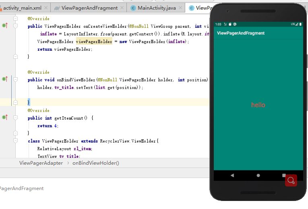Image resolution: width=308 pixels, height=209 pixels.
Task: Close the activity_main.xml tab
Action: [x=46, y=8]
